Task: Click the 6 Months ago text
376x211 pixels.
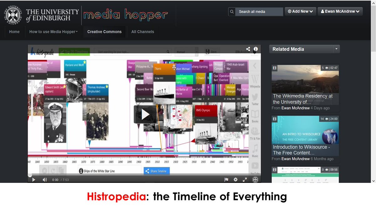Action: point(322,159)
